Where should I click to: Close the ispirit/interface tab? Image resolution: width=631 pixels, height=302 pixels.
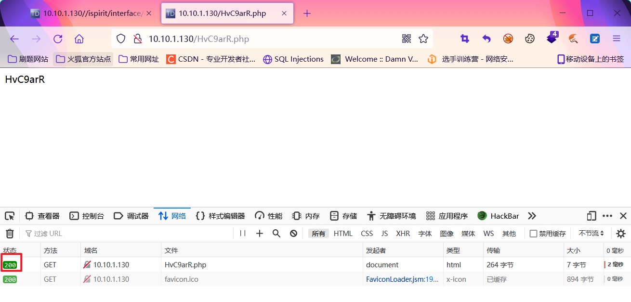click(x=149, y=13)
